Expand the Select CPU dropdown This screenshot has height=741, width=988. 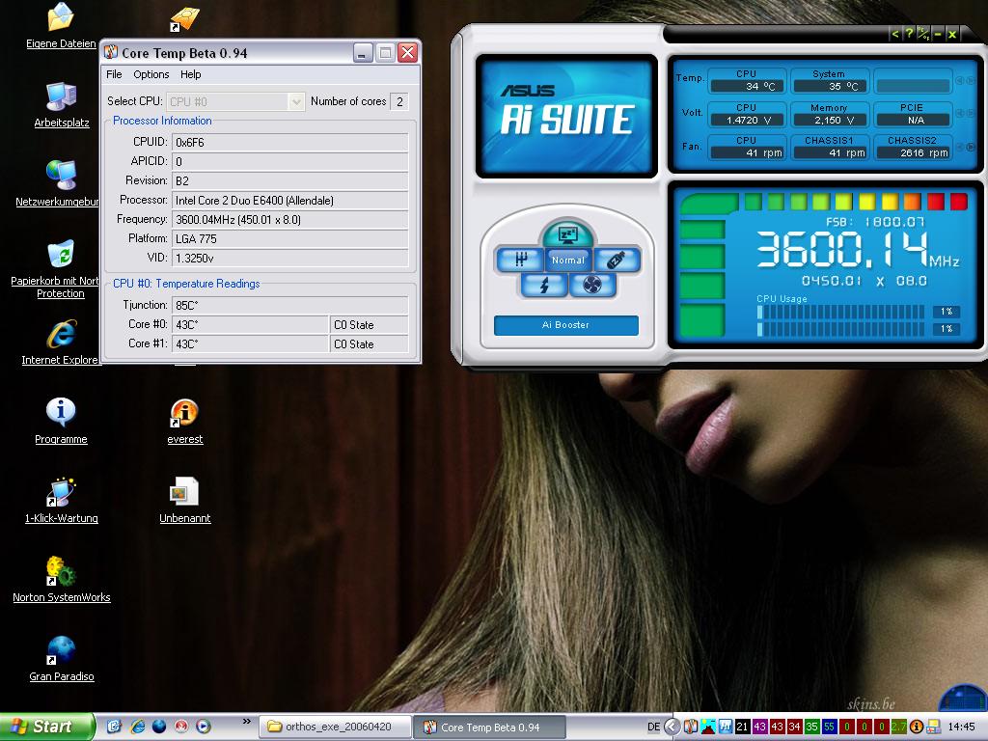[296, 101]
